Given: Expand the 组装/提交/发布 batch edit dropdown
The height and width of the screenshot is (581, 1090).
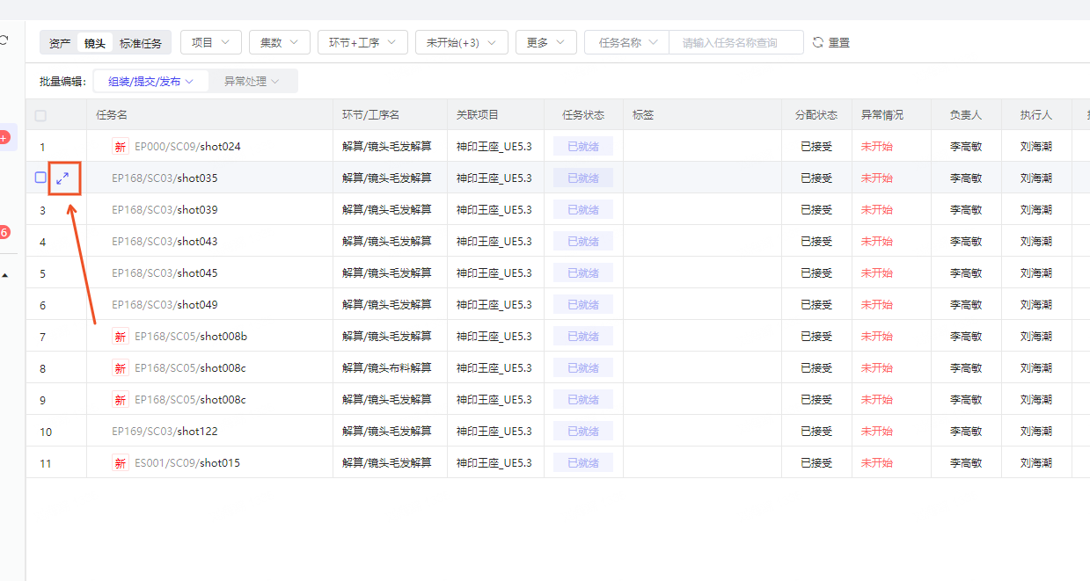Looking at the screenshot, I should tap(150, 81).
